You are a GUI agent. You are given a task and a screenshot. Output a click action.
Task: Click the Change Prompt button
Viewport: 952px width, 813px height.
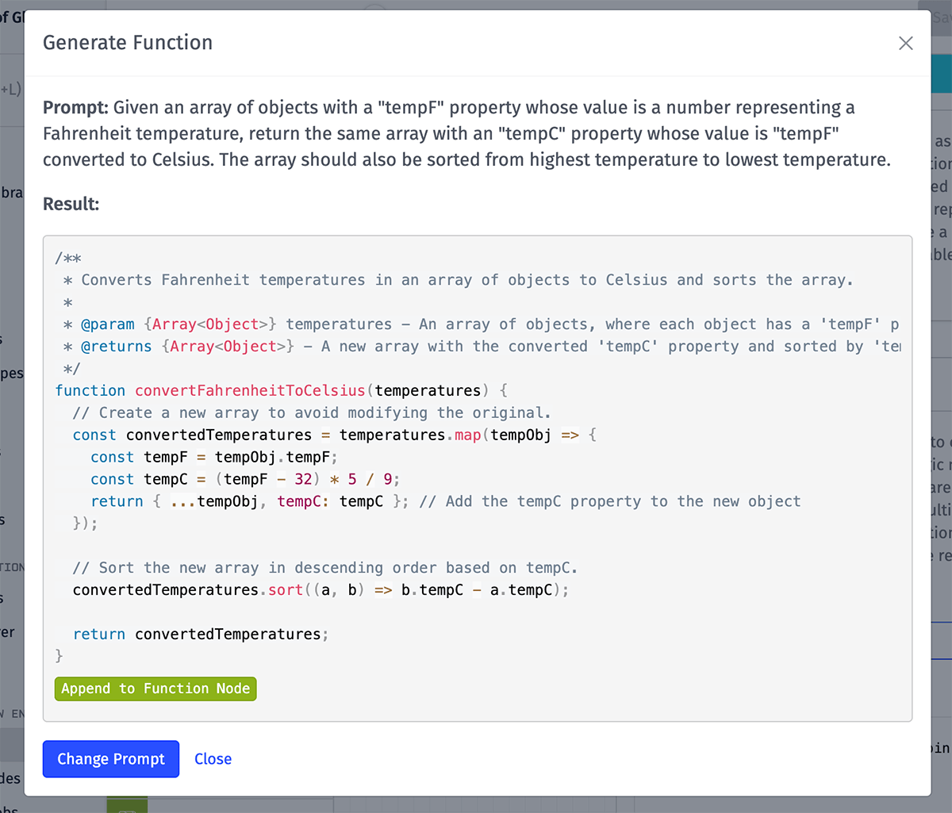(x=110, y=759)
